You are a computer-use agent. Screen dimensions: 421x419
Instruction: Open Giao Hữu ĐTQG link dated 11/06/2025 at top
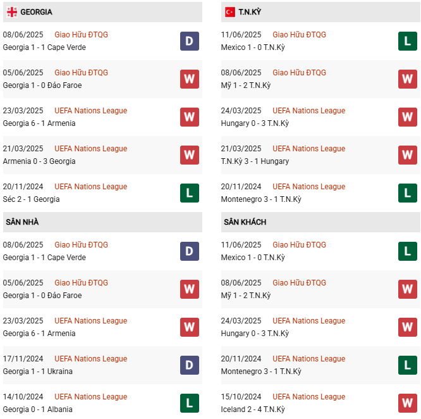[299, 35]
